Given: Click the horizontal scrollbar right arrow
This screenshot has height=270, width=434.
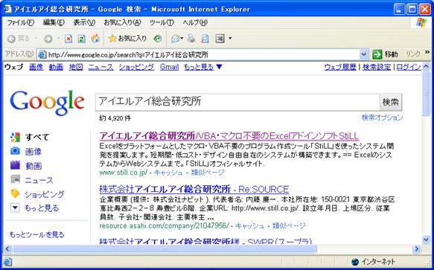Looking at the screenshot, I should click(x=417, y=249).
